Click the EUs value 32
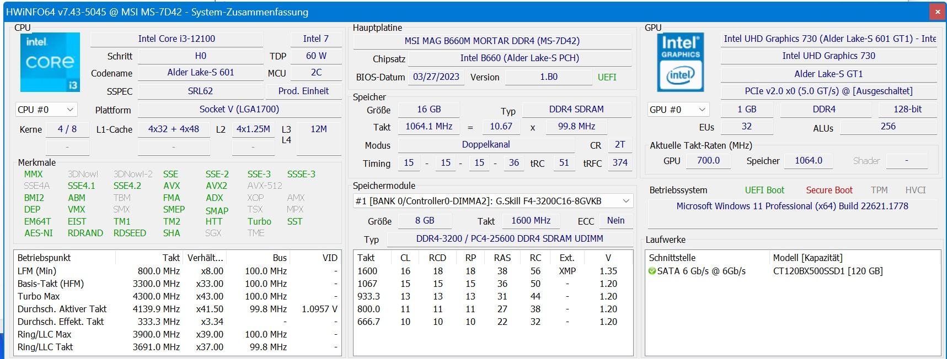Screen dimensions: 947x359 pos(746,127)
